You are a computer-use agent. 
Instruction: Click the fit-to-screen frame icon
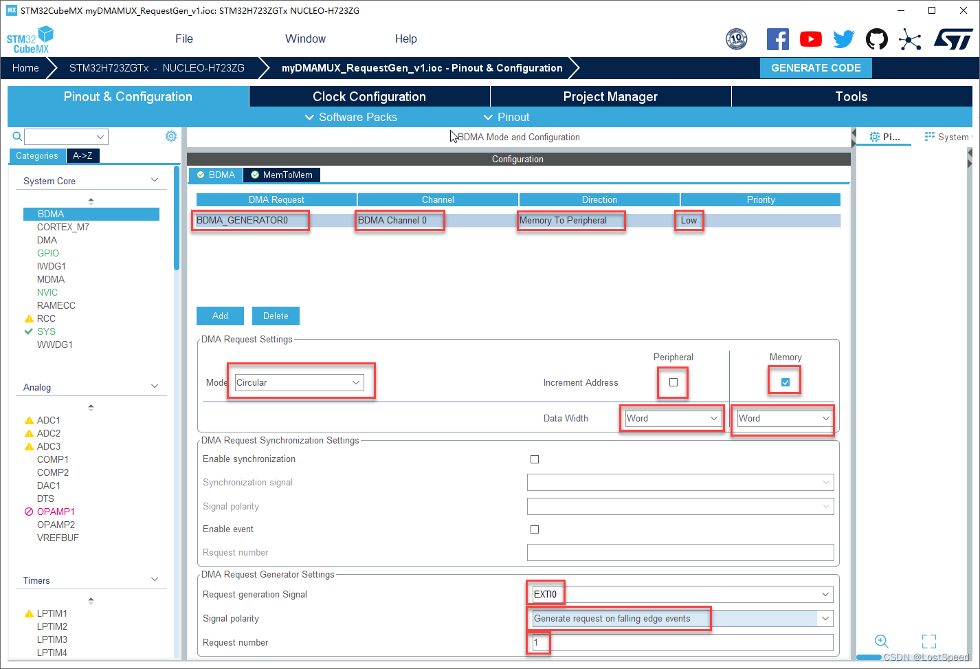pos(929,641)
